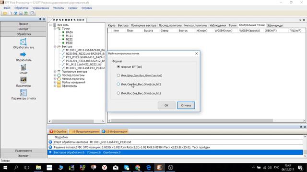This screenshot has width=307, height=172.
Task: Open the Mail app from the taskbar
Action: 116,168
